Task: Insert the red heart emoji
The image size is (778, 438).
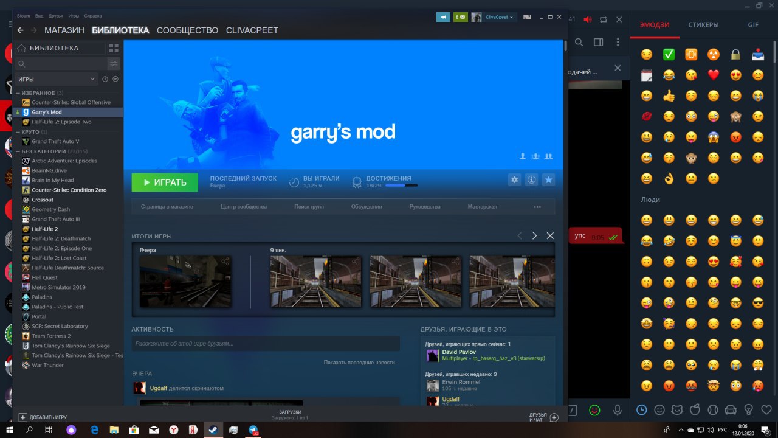Action: (x=714, y=75)
